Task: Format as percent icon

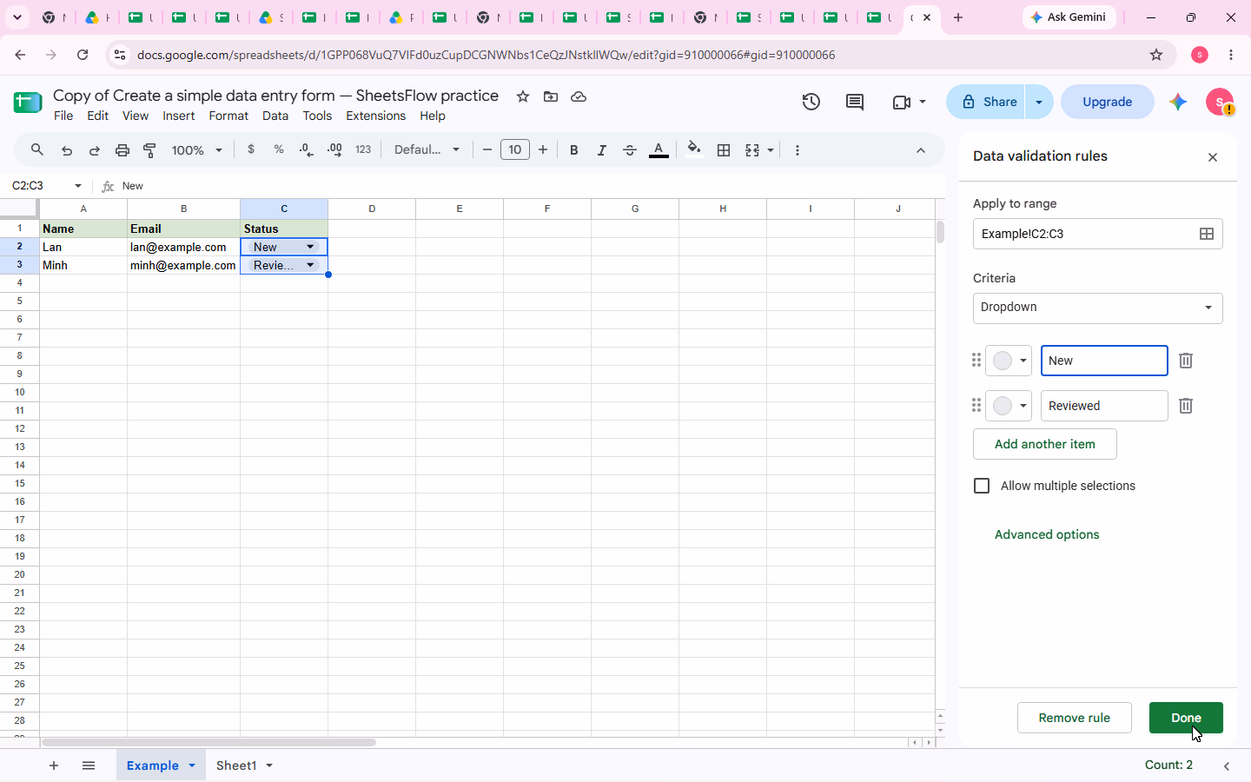Action: click(x=279, y=149)
